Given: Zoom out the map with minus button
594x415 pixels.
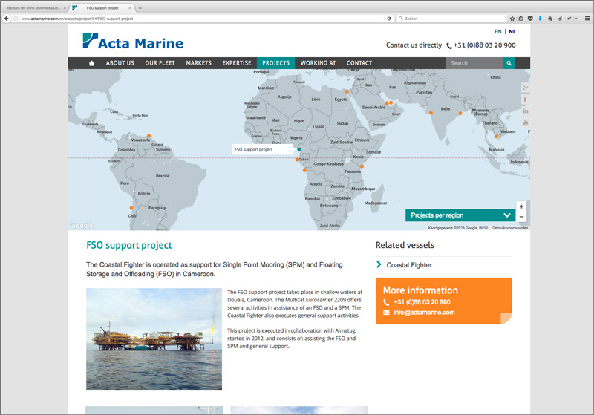Looking at the screenshot, I should [521, 217].
